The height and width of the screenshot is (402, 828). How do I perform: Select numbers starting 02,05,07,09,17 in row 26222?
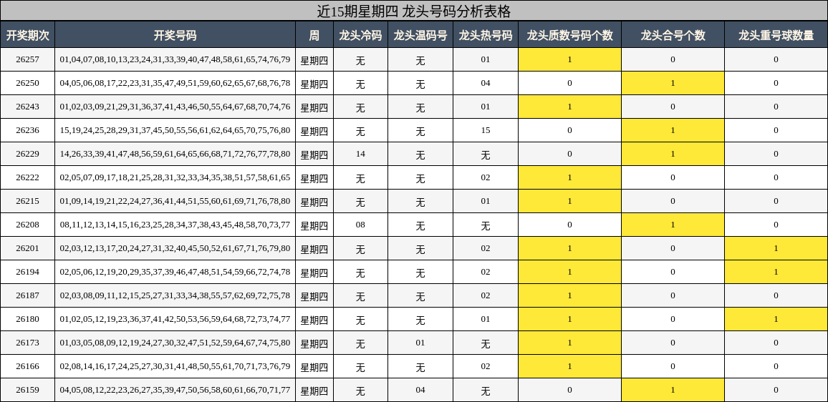(175, 178)
